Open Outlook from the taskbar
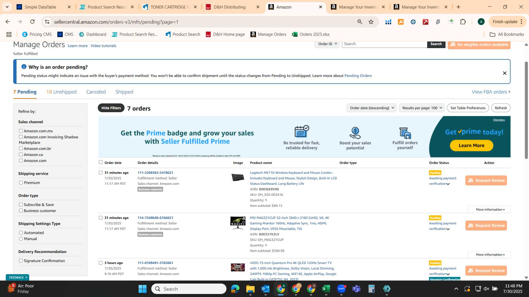Viewport: 529px width, 297px height. coord(265,289)
